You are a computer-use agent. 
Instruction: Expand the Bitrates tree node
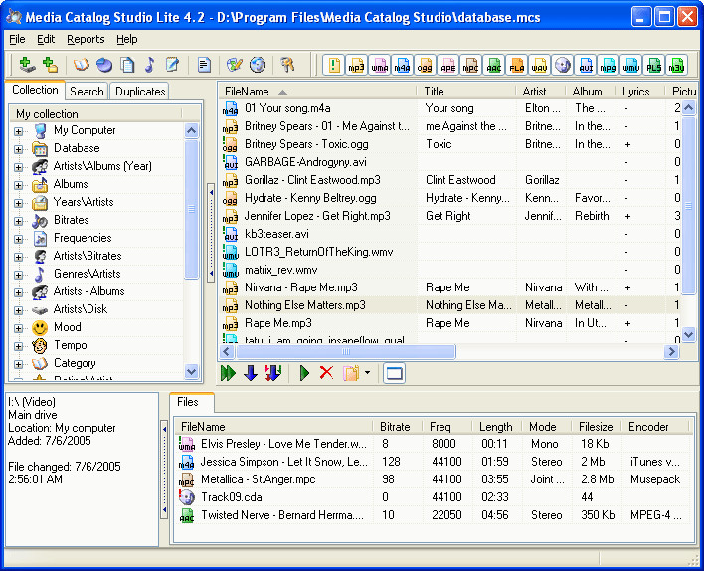tap(19, 221)
